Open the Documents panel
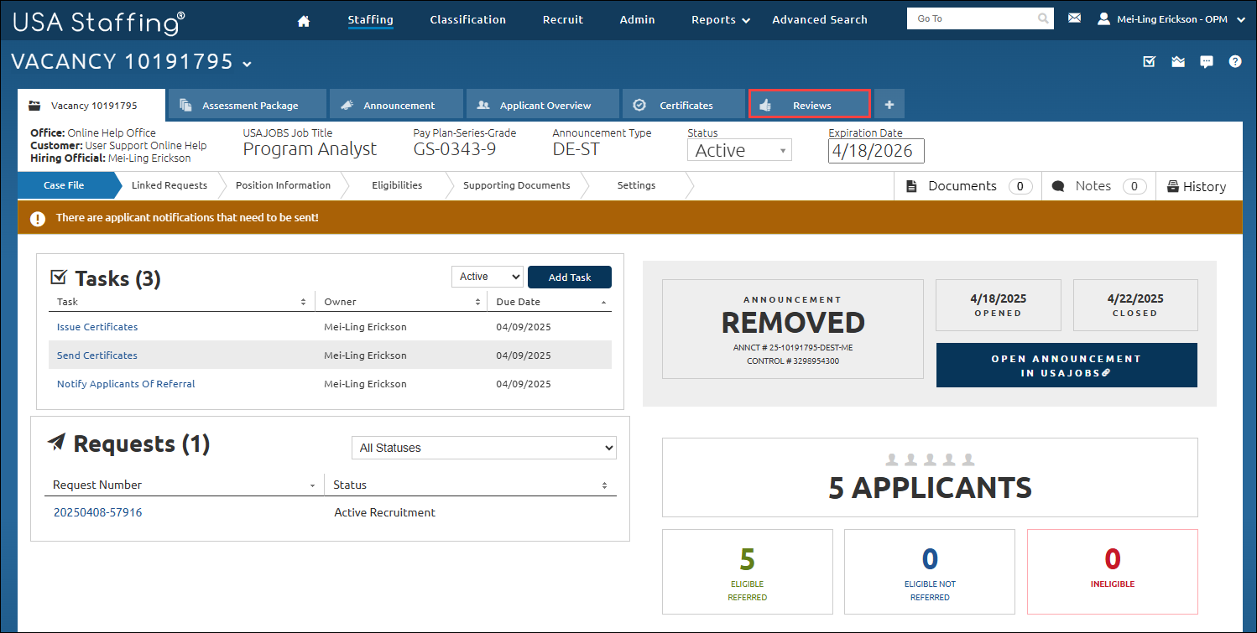Image resolution: width=1257 pixels, height=633 pixels. tap(968, 186)
